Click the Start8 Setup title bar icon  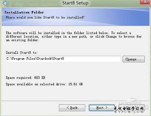(x=5, y=3)
